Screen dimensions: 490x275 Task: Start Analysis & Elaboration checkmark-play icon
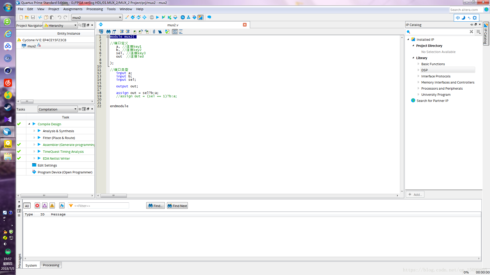pyautogui.click(x=164, y=17)
